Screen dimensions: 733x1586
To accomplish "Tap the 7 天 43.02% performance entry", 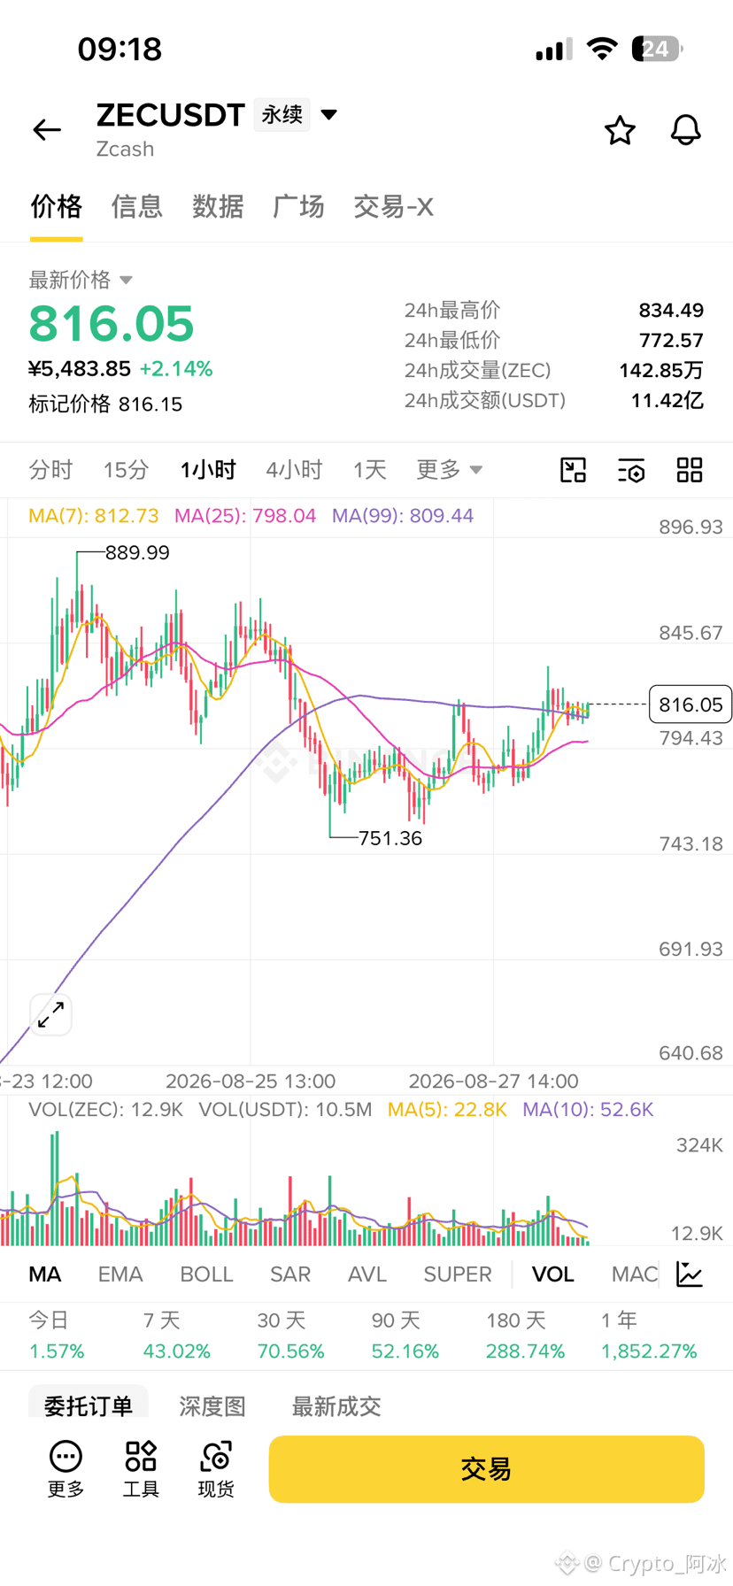I will (177, 1336).
